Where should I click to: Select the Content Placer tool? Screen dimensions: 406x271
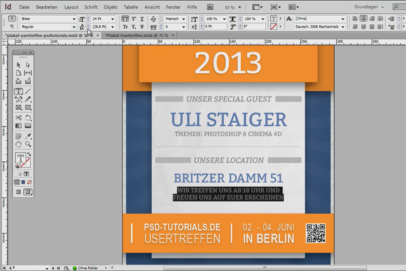pyautogui.click(x=28, y=81)
